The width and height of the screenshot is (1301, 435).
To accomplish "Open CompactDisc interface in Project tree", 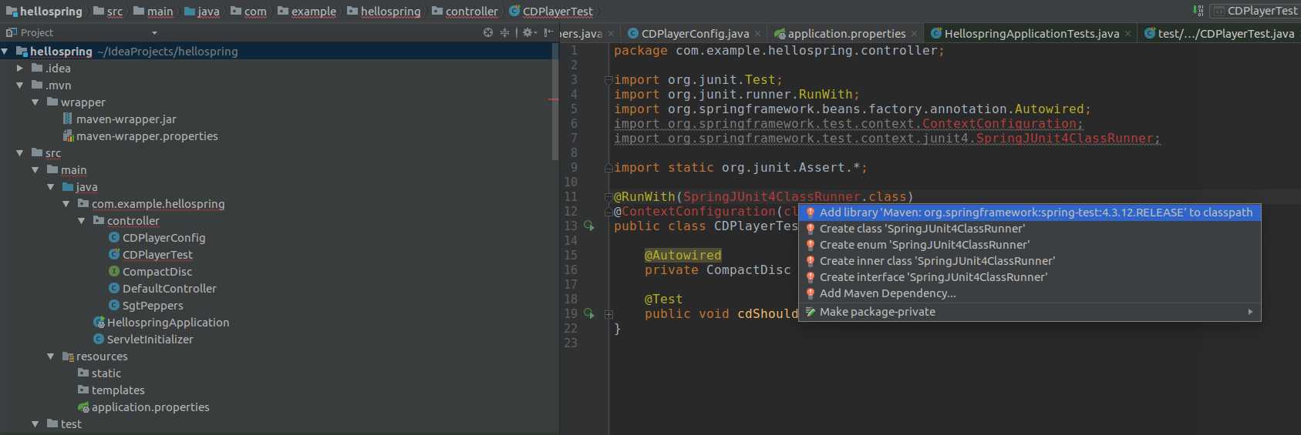I will pos(150,272).
